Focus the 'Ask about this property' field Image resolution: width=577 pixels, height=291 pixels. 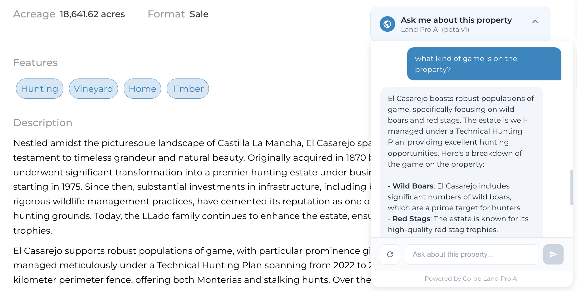[x=471, y=255]
